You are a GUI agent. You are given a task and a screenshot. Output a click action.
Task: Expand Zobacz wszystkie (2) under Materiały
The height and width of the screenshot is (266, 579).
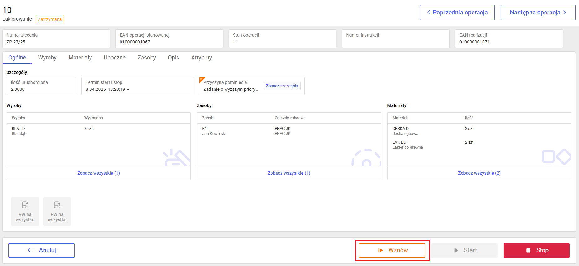point(479,173)
